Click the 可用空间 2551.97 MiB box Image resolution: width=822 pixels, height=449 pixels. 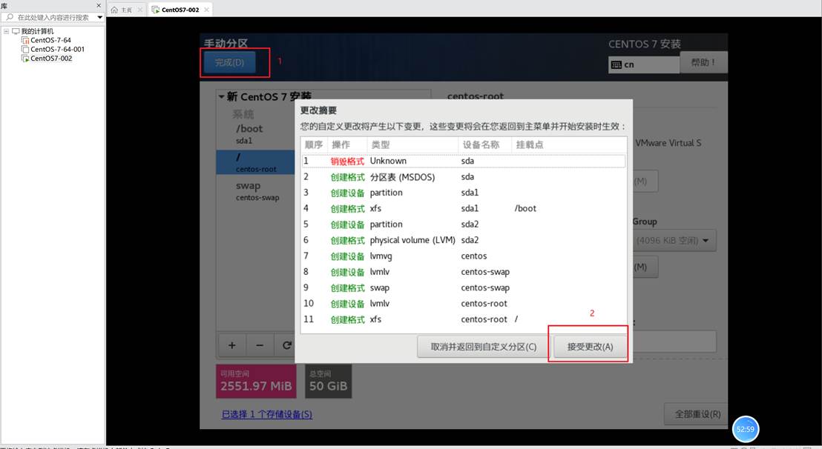(256, 381)
